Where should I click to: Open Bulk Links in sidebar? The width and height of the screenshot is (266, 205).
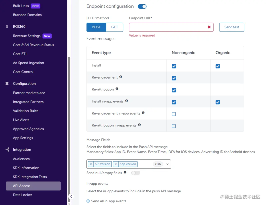[x=21, y=6]
